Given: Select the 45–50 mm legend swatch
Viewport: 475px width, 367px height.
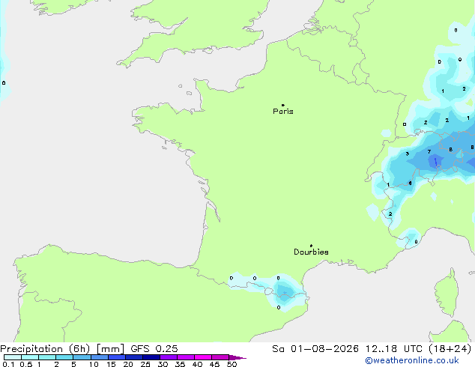Looking at the screenshot, I should click(220, 357).
